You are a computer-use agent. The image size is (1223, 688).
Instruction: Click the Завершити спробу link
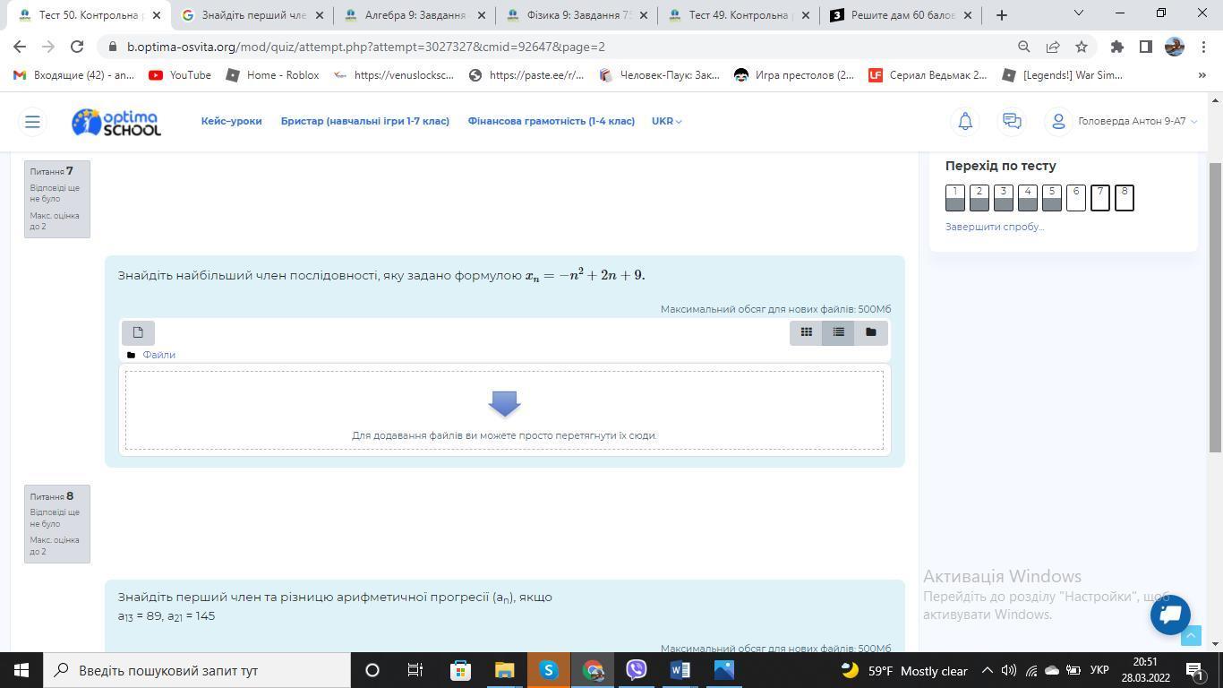[x=994, y=227]
